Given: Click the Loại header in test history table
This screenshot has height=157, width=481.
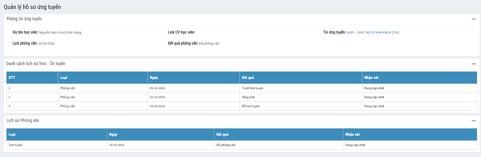Looking at the screenshot, I should point(64,77).
